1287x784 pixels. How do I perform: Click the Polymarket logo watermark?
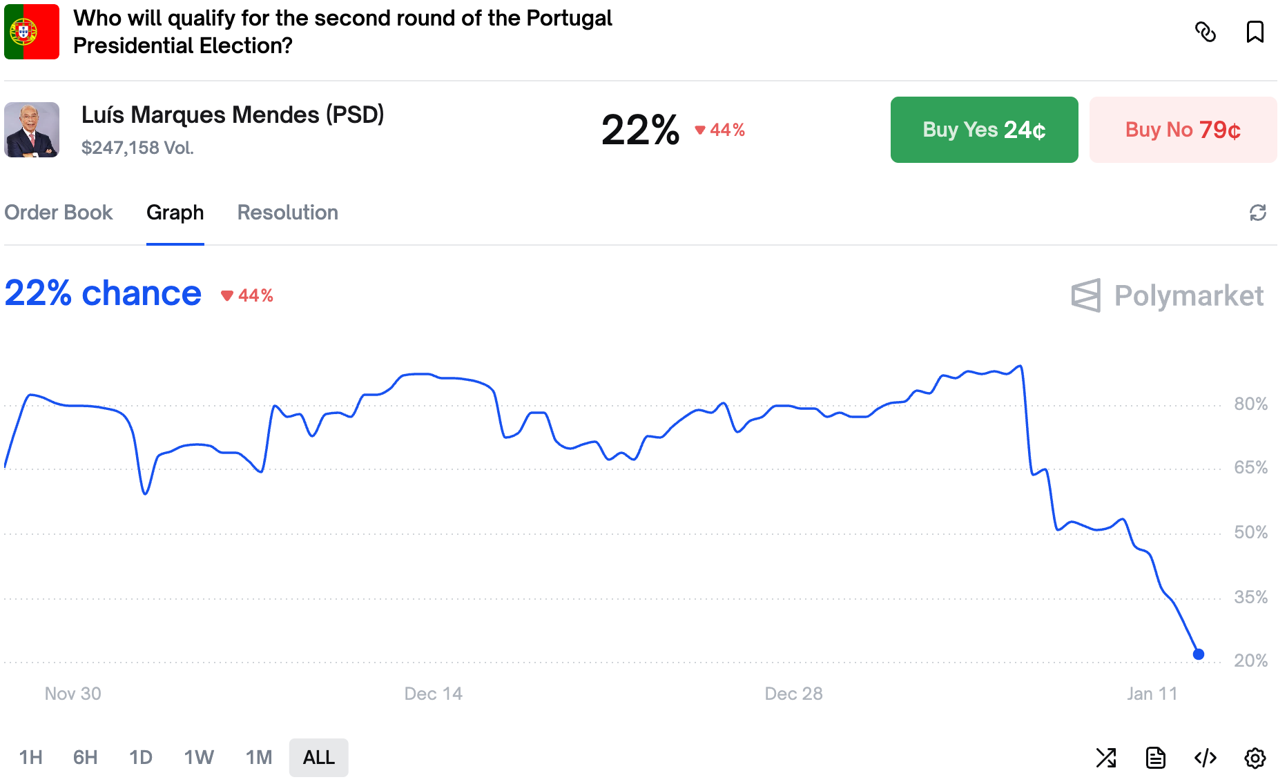pyautogui.click(x=1168, y=295)
